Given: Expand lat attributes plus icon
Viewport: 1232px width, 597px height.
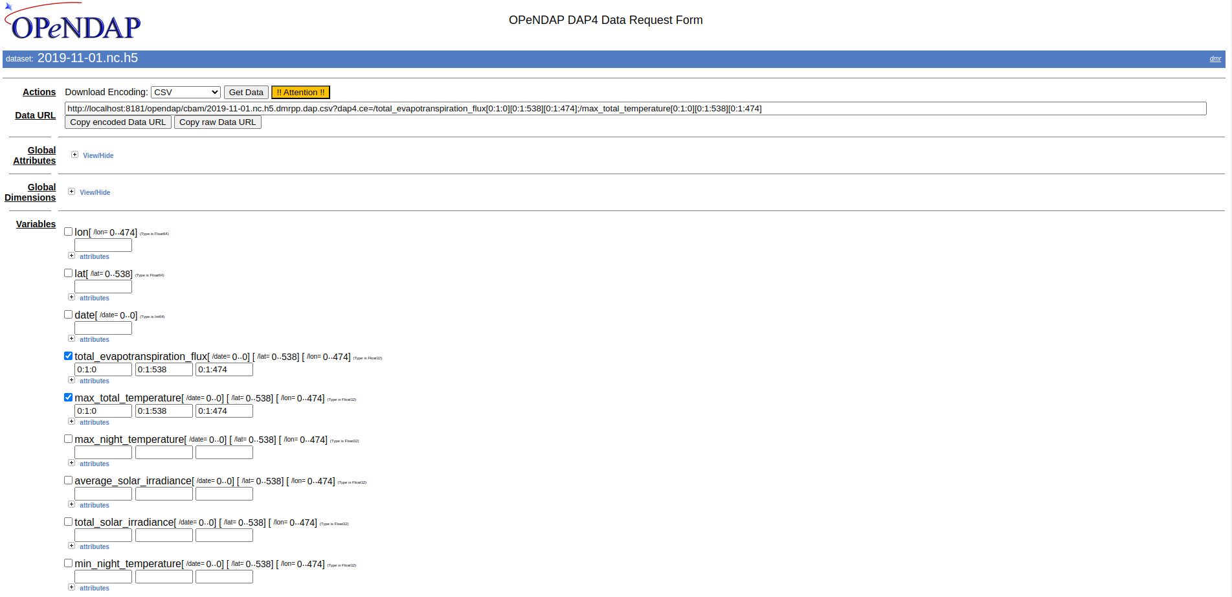Looking at the screenshot, I should pyautogui.click(x=71, y=297).
